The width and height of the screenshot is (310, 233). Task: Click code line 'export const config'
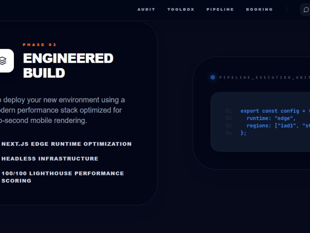point(275,111)
